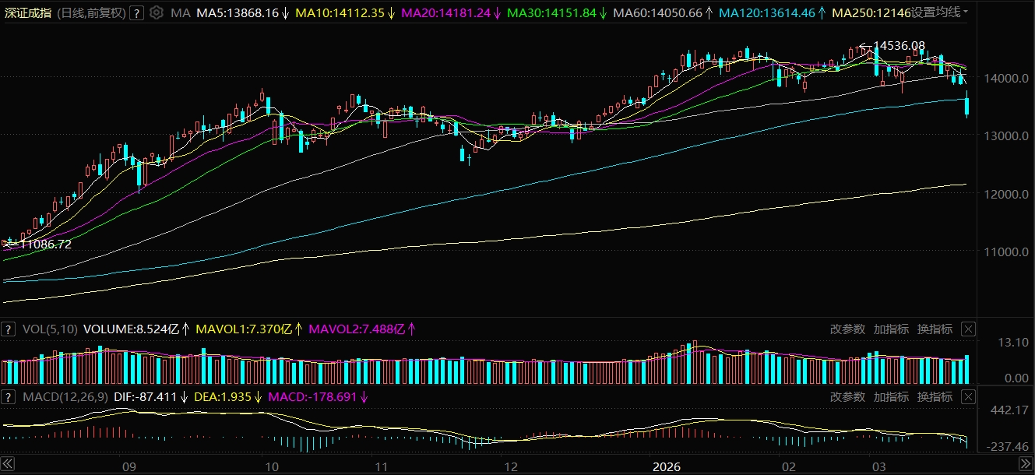Click 改参数 in the MACD panel

pyautogui.click(x=847, y=396)
